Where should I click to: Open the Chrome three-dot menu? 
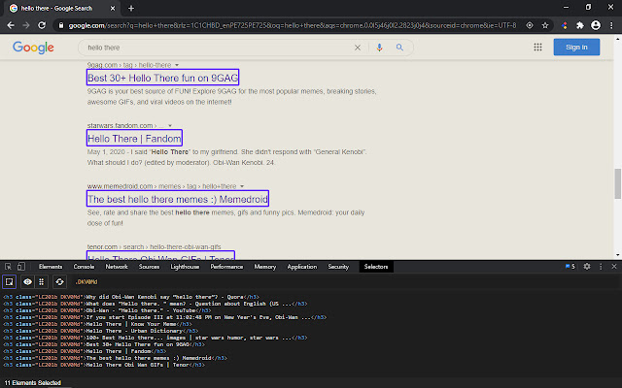pos(611,25)
